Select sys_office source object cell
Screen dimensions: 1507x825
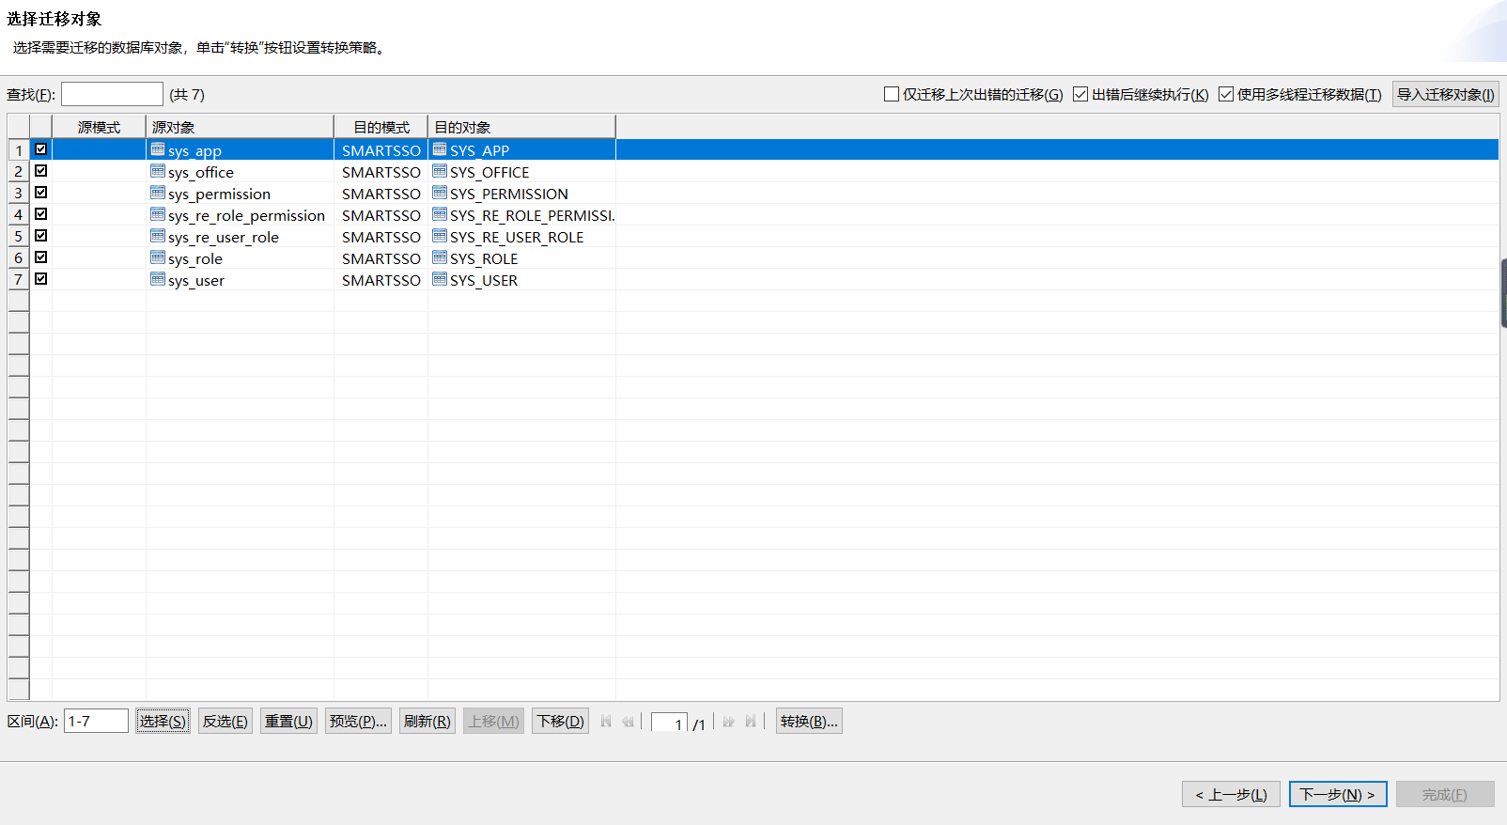(240, 171)
